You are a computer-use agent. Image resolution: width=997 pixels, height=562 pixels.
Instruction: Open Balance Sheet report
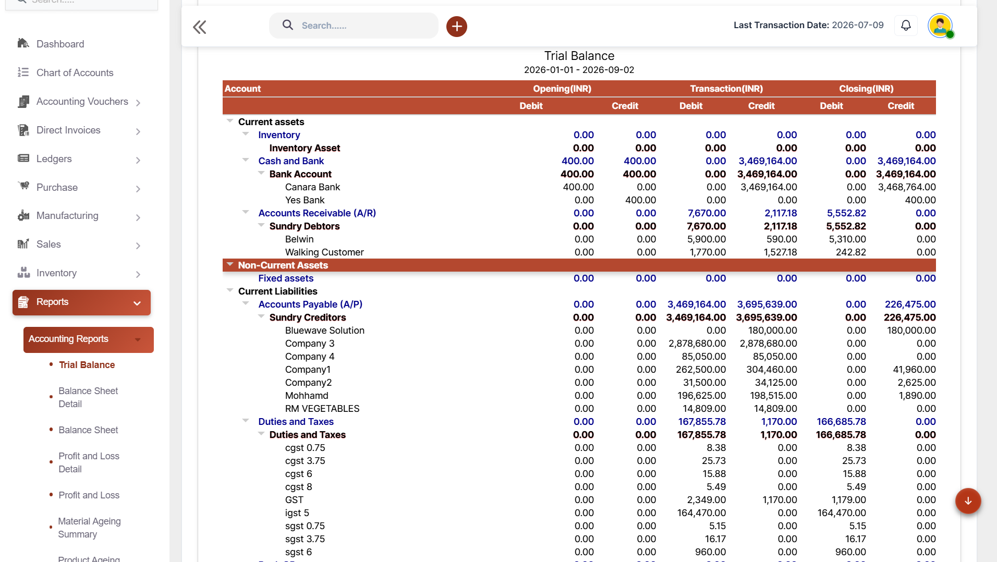[88, 430]
